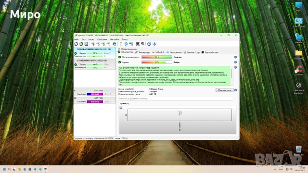Screen dimensions: 308x173
Task: Open the Файл menu
Action: pyautogui.click(x=76, y=39)
